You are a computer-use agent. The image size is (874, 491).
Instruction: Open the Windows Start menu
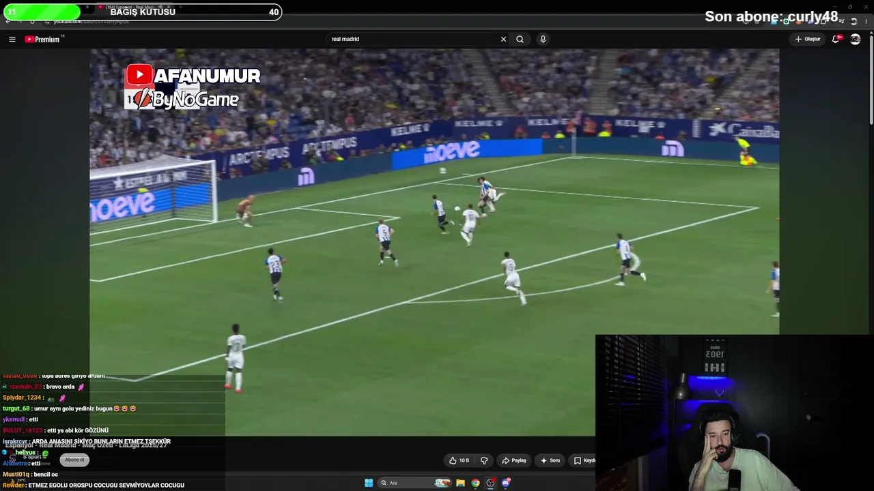[369, 483]
